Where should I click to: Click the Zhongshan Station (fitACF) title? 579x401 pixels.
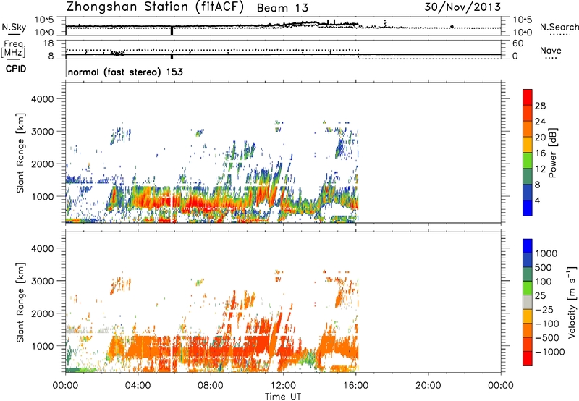tap(155, 7)
